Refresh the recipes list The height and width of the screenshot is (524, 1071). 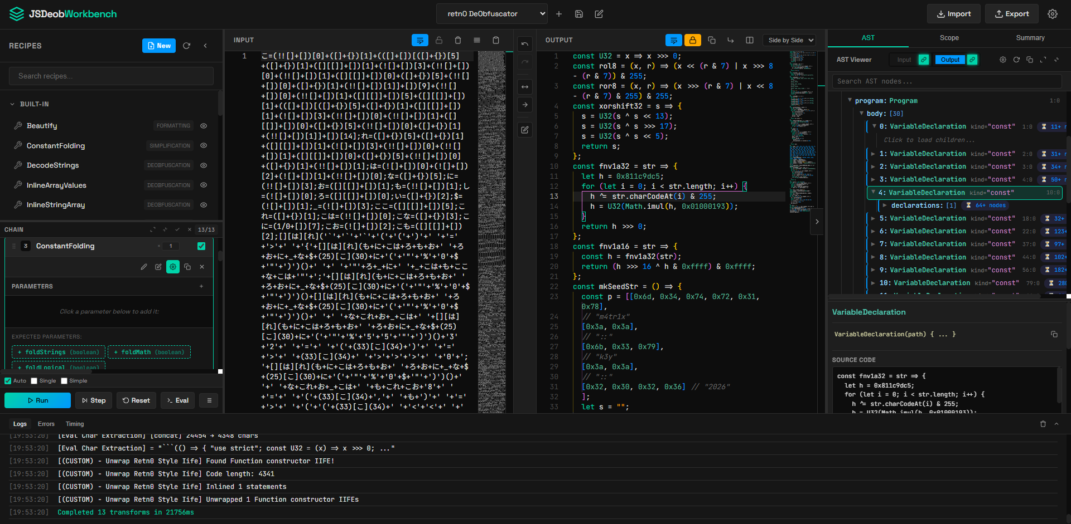point(187,46)
